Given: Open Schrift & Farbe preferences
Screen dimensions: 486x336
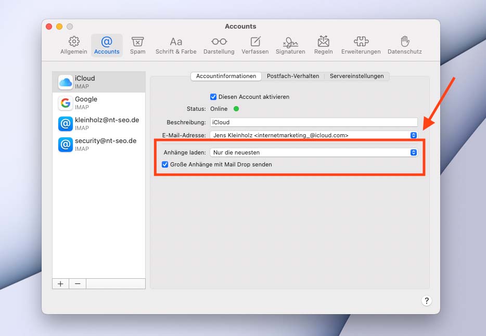Looking at the screenshot, I should [176, 45].
